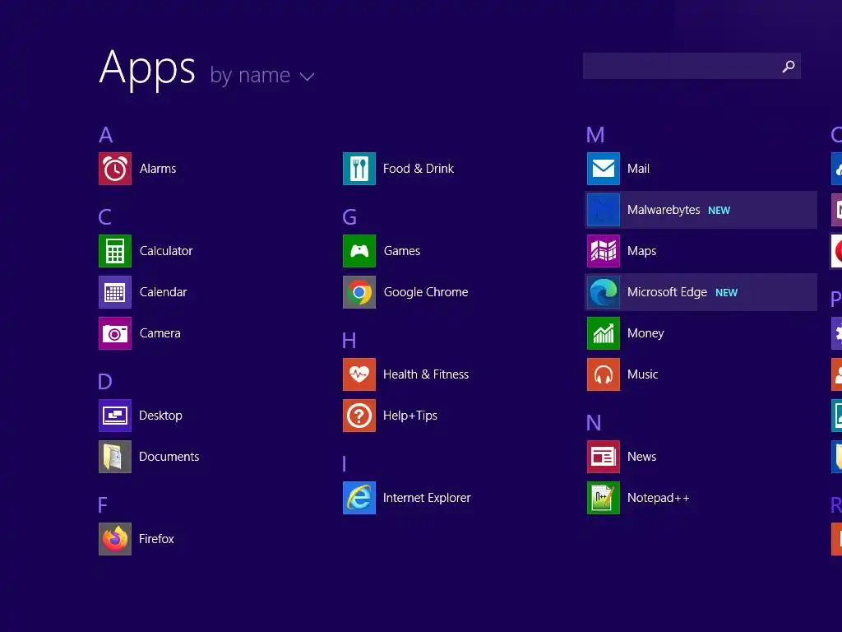Open the Documents folder icon
The width and height of the screenshot is (842, 632).
coord(115,457)
